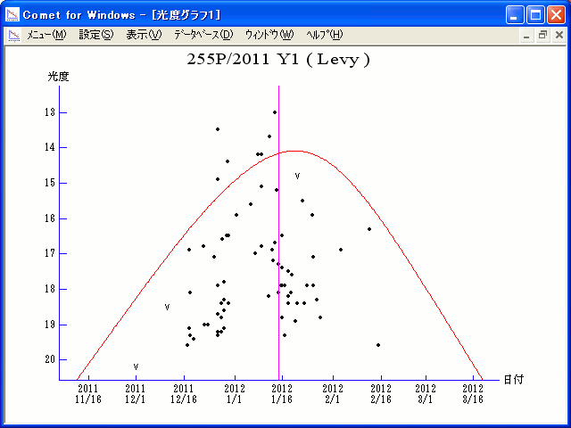Minimize the Comet for Windows main window
This screenshot has height=428, width=571.
(515, 14)
